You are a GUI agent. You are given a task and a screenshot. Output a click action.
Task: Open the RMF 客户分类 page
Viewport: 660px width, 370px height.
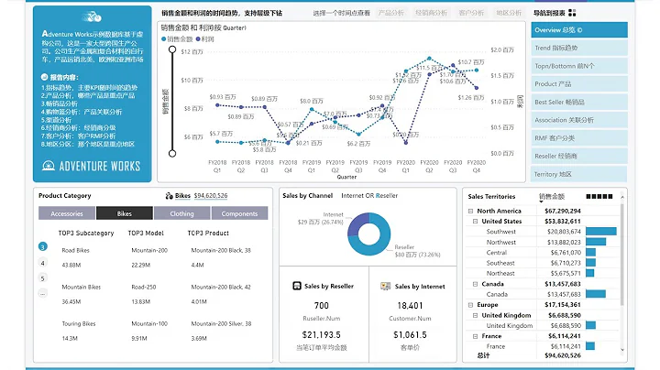(579, 138)
